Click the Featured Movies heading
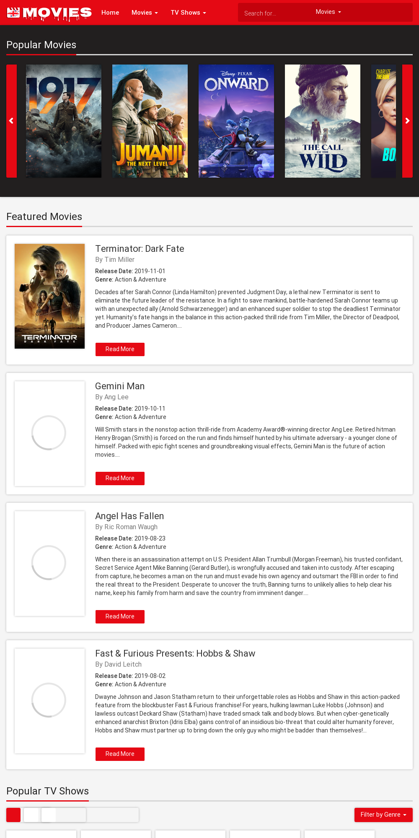Viewport: 419px width, 838px height. click(44, 217)
